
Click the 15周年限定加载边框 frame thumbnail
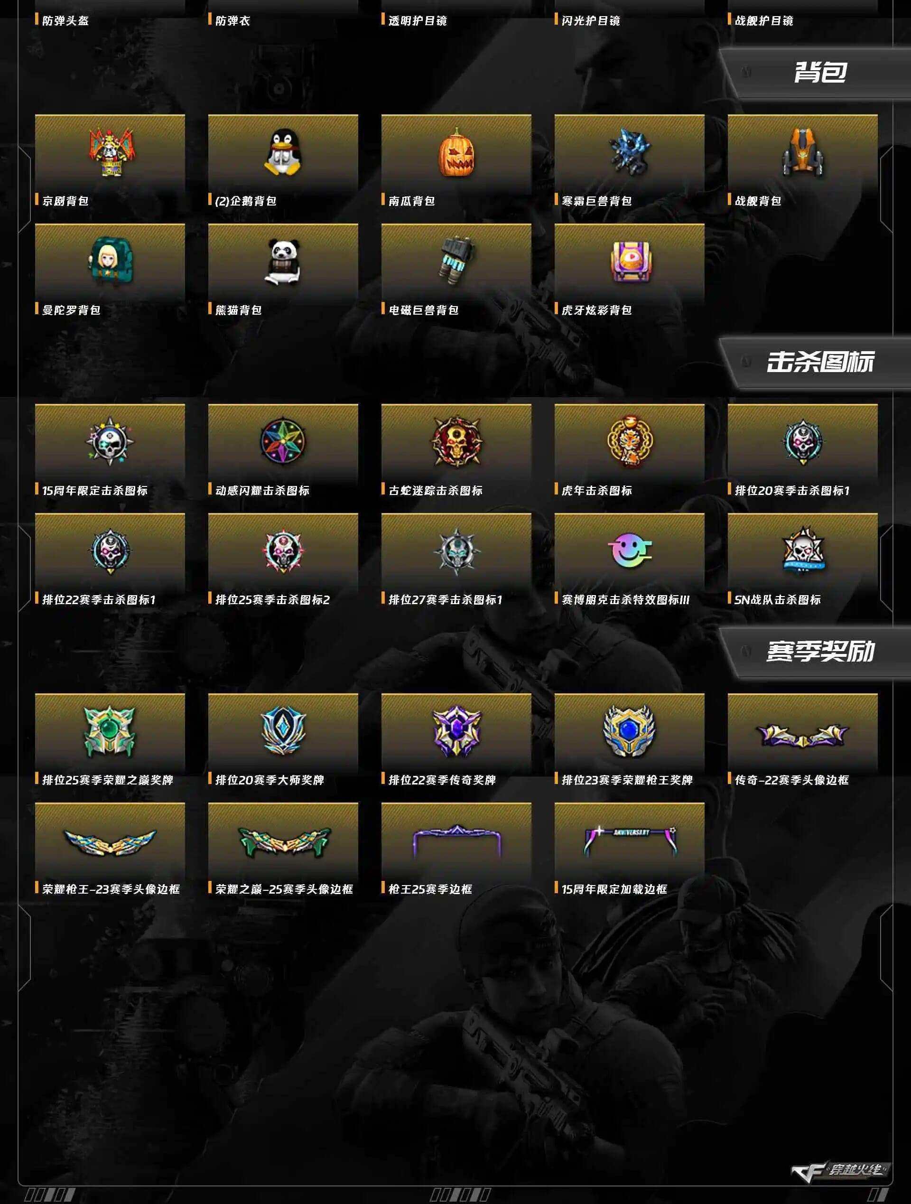(x=630, y=841)
